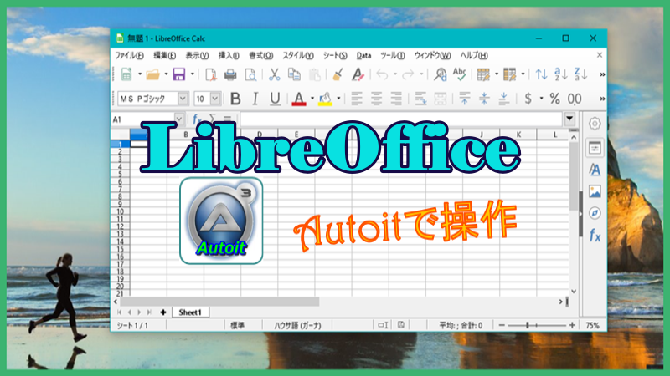670x376 pixels.
Task: Open Print Preview with the magnifier icon
Action: click(250, 74)
